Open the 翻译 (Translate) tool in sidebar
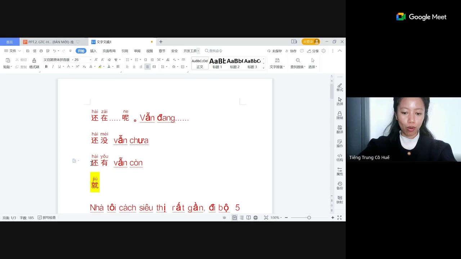This screenshot has height=259, width=461. (x=340, y=129)
